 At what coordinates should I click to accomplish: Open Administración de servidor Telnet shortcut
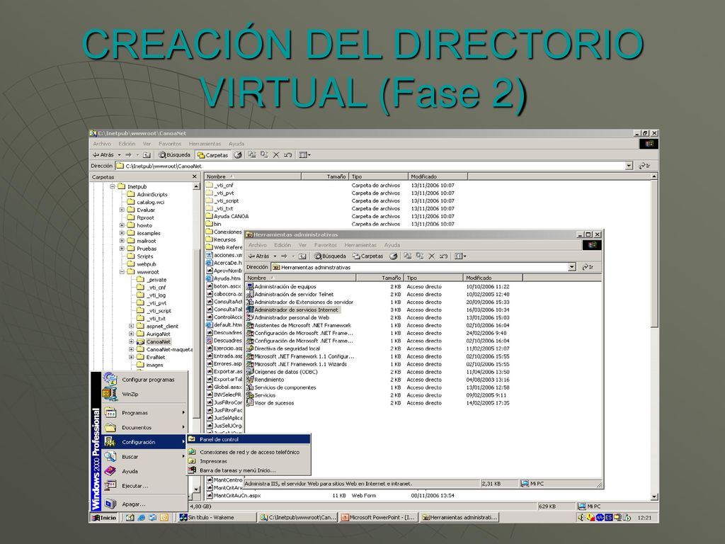[290, 294]
